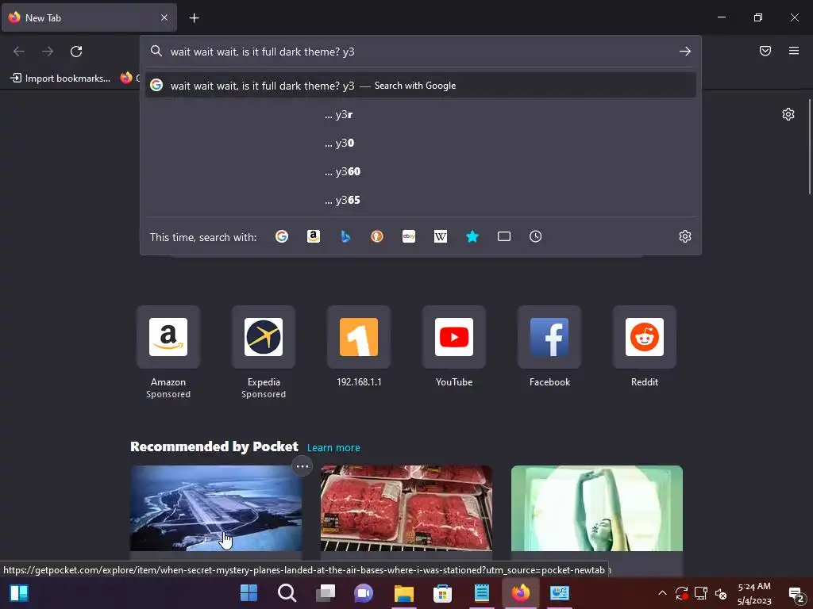Viewport: 813px width, 609px height.
Task: Search this time with Google icon
Action: click(282, 236)
